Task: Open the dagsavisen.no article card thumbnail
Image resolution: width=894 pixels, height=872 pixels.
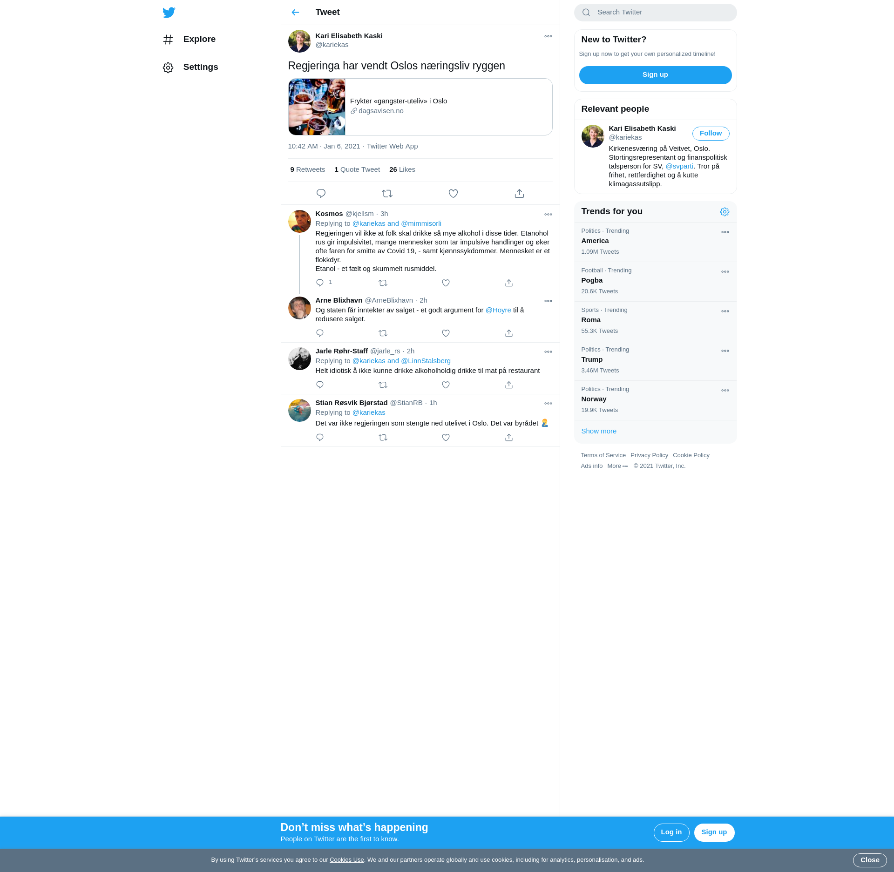Action: [x=317, y=107]
